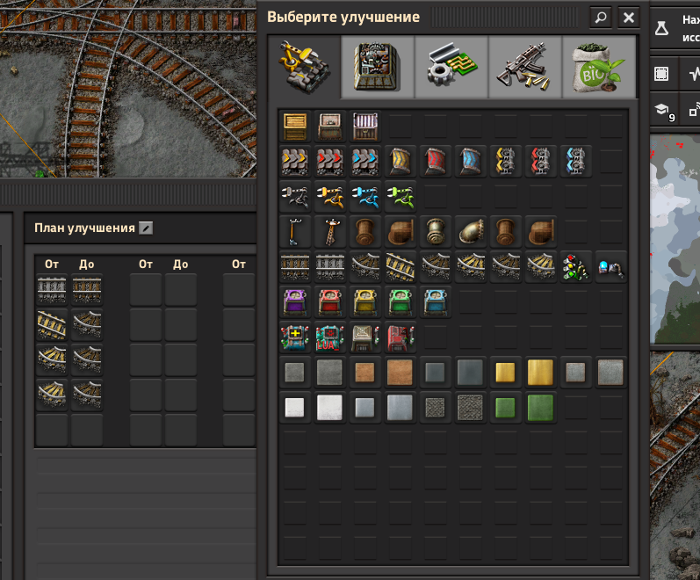Screen dimensions: 700x580
Task: Select the blue splitter icon
Action: pyautogui.click(x=576, y=161)
